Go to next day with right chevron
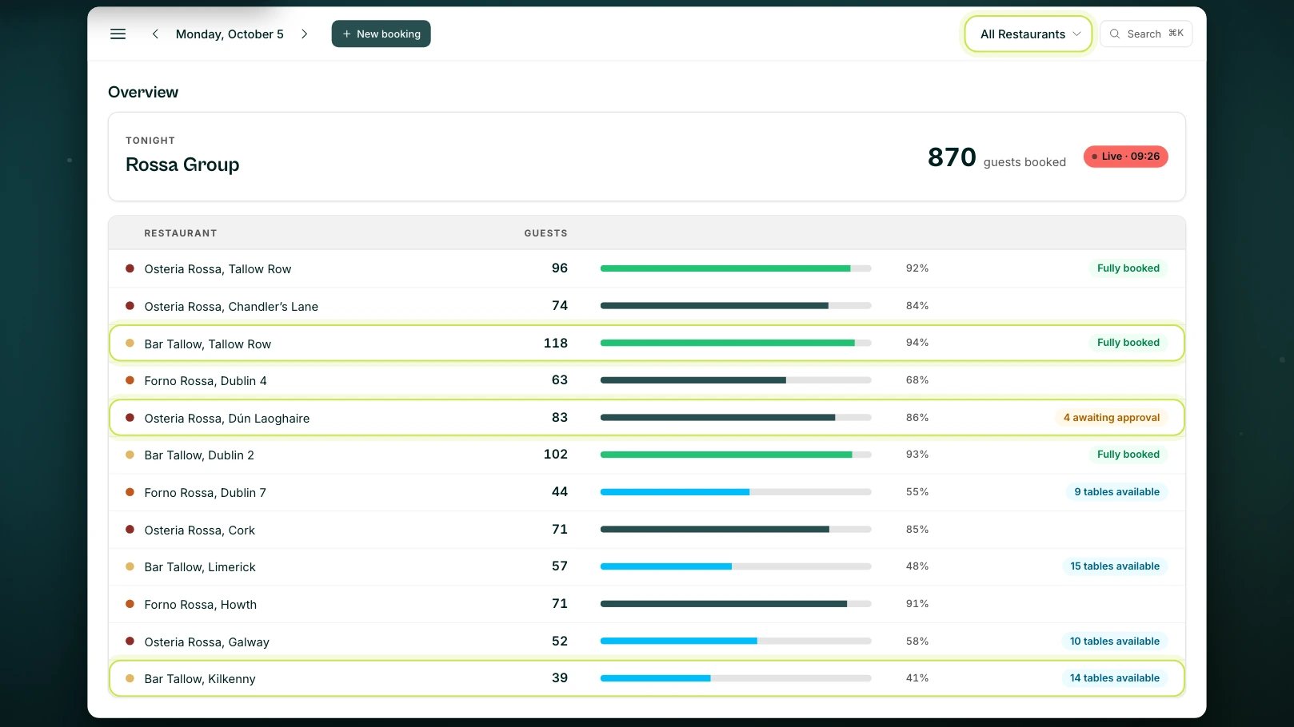The width and height of the screenshot is (1294, 727). tap(304, 34)
